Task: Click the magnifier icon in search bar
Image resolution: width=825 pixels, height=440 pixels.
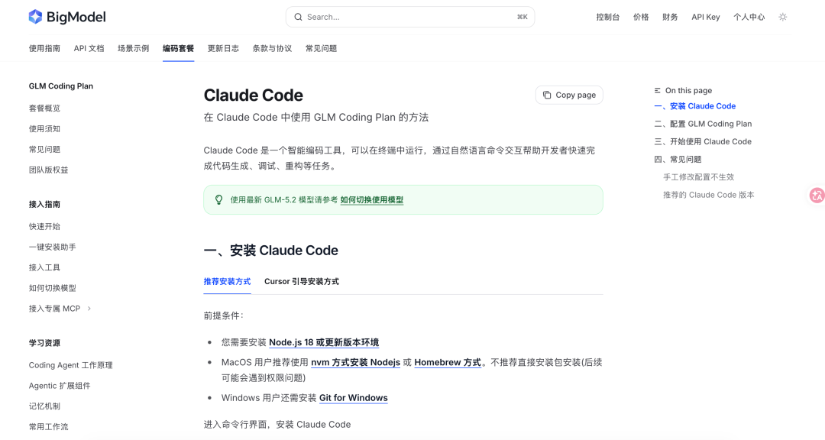Action: point(299,17)
